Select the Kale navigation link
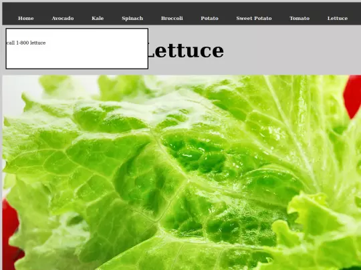Image resolution: width=361 pixels, height=270 pixels. pyautogui.click(x=98, y=19)
